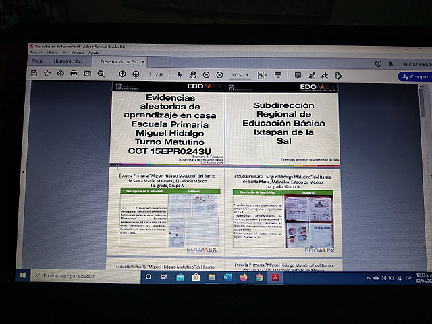432x324 pixels.
Task: Zoom in with plus icon
Action: (x=219, y=75)
